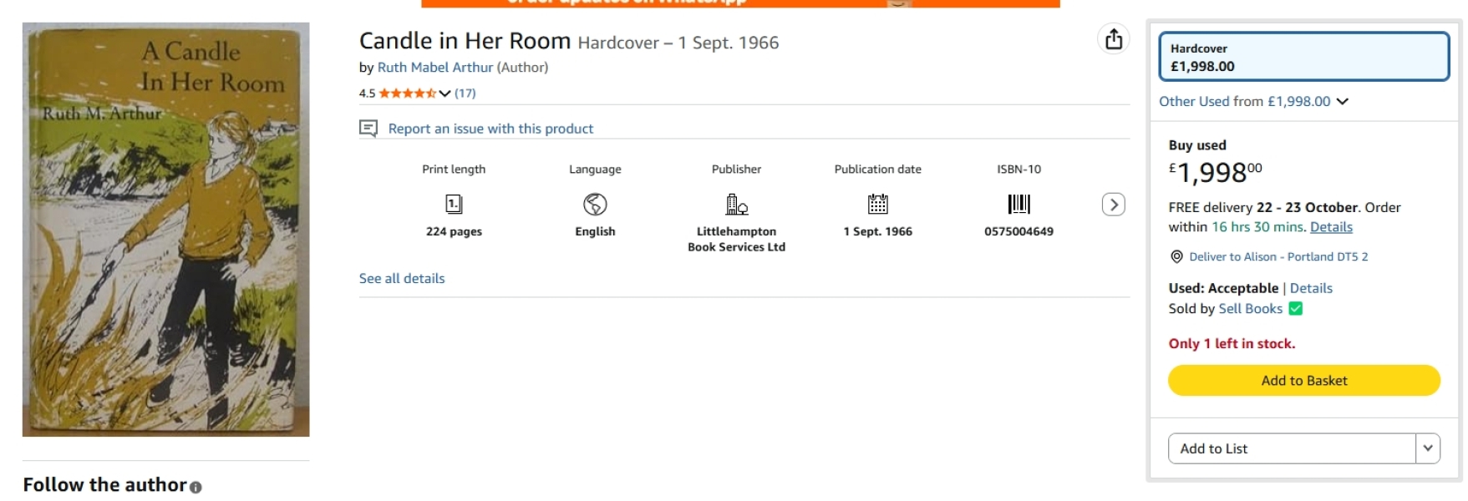Click the info icon beside Follow the author
This screenshot has width=1468, height=501.
tap(196, 488)
